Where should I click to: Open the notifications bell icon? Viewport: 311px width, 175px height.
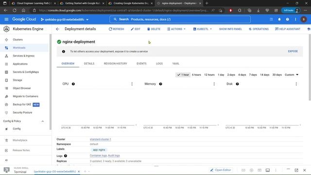click(x=279, y=19)
